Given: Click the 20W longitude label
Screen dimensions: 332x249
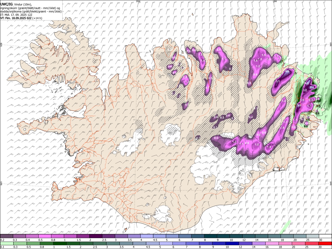Looking at the screenshot, I should (138, 1).
